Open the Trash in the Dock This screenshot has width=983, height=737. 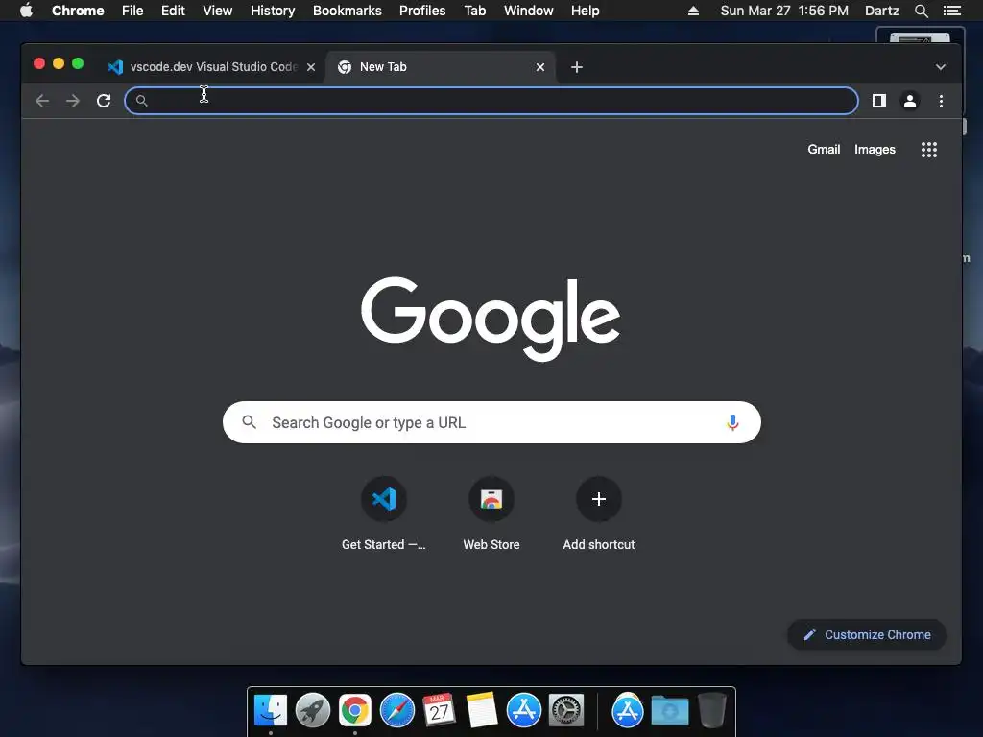tap(712, 711)
